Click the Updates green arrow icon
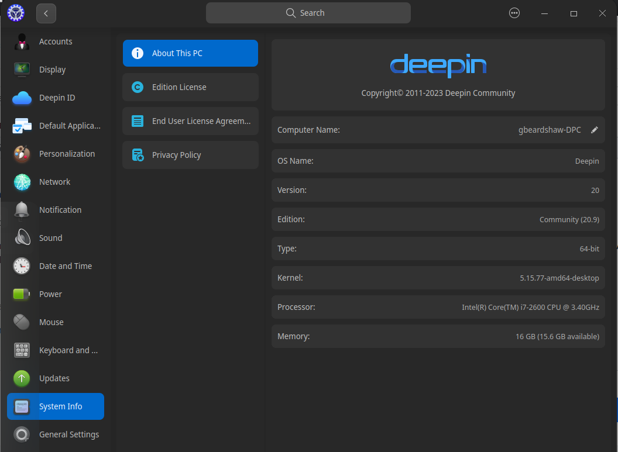Image resolution: width=618 pixels, height=452 pixels. [x=22, y=378]
